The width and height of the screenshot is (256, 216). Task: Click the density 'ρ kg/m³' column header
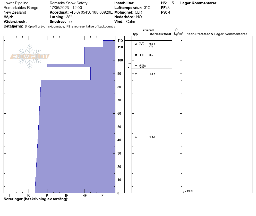pos(178,32)
